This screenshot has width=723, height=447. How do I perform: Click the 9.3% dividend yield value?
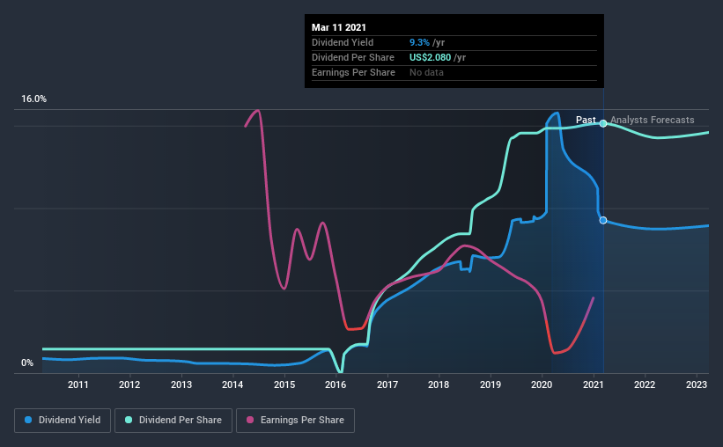419,42
